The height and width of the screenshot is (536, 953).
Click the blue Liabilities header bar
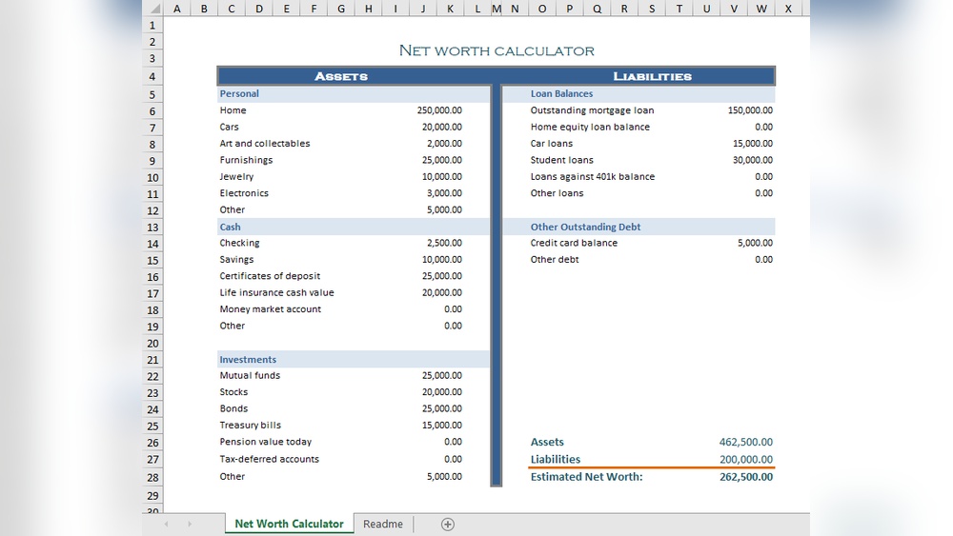coord(652,76)
